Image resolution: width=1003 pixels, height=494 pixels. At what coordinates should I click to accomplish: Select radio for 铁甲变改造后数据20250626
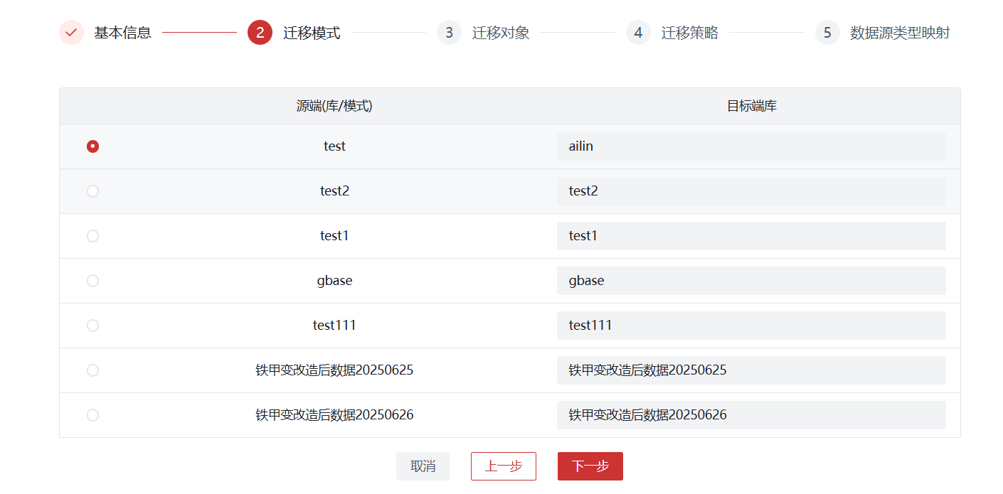pyautogui.click(x=92, y=415)
